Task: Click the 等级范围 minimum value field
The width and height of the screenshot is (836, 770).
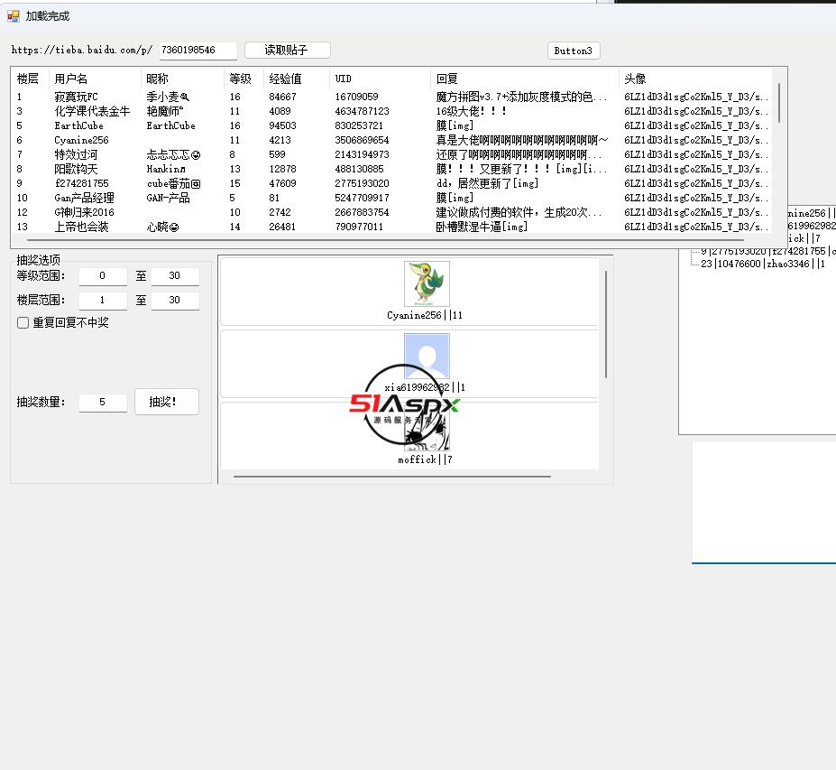Action: pos(102,276)
